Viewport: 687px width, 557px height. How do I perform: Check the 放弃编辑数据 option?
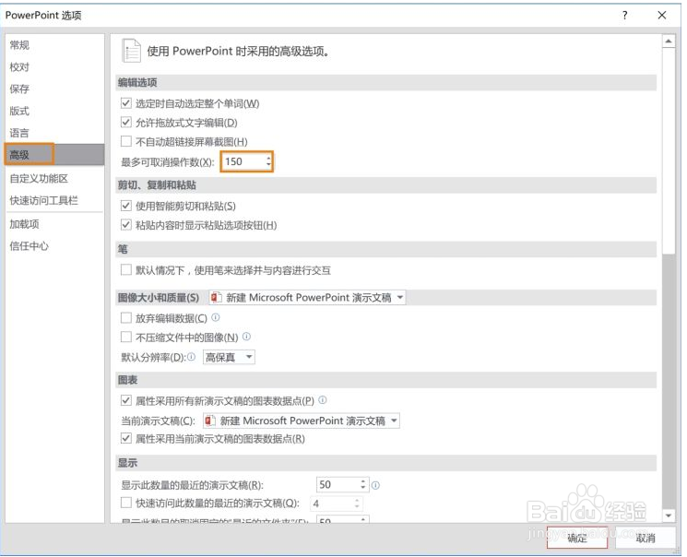(x=126, y=318)
